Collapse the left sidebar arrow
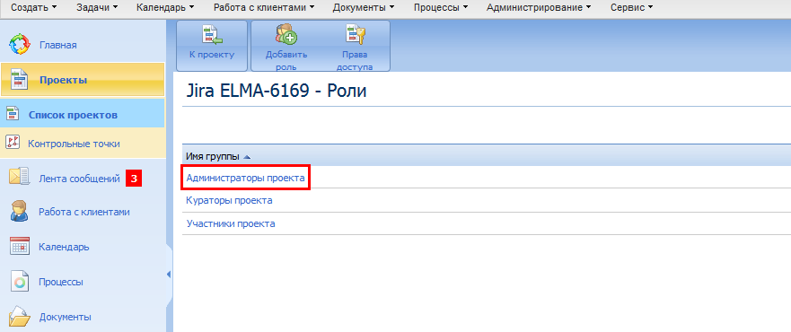The width and height of the screenshot is (791, 332). [x=169, y=275]
